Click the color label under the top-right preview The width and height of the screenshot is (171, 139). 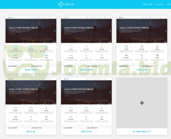click(142, 70)
